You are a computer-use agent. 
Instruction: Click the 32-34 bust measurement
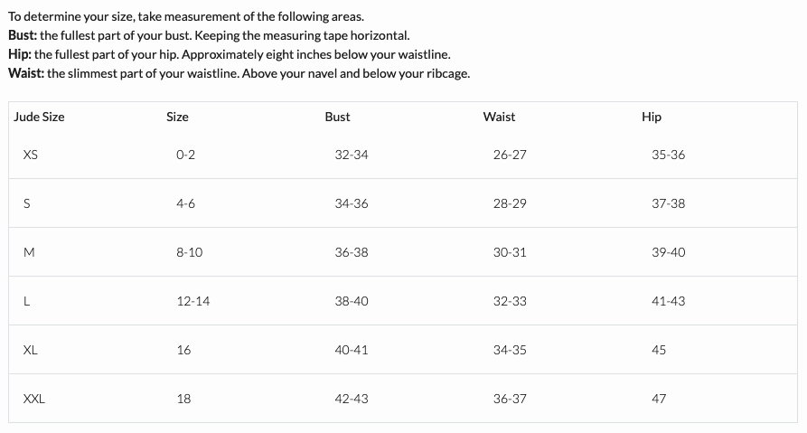coord(351,155)
